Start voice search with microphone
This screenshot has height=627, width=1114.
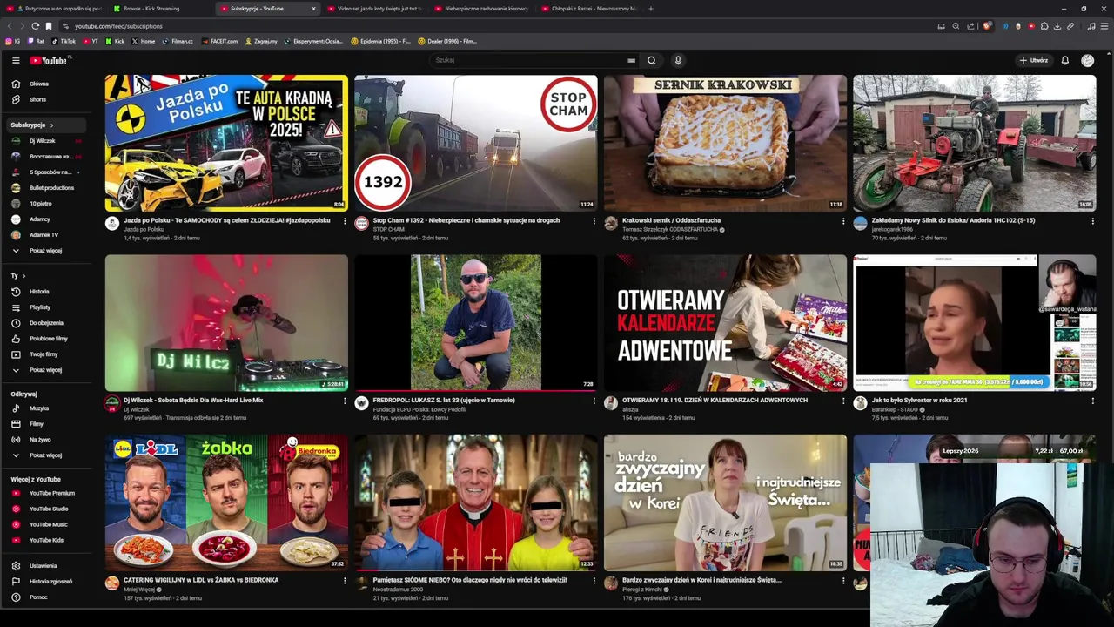(678, 60)
